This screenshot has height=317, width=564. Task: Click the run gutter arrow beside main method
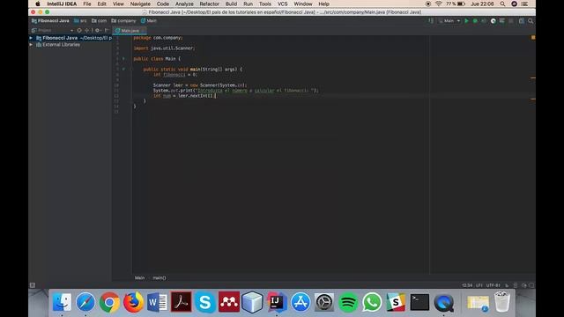[x=123, y=69]
